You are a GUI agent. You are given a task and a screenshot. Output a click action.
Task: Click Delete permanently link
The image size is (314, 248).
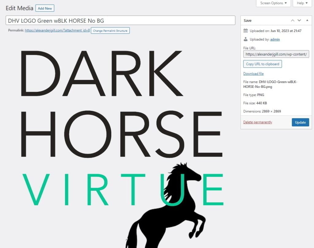(258, 122)
